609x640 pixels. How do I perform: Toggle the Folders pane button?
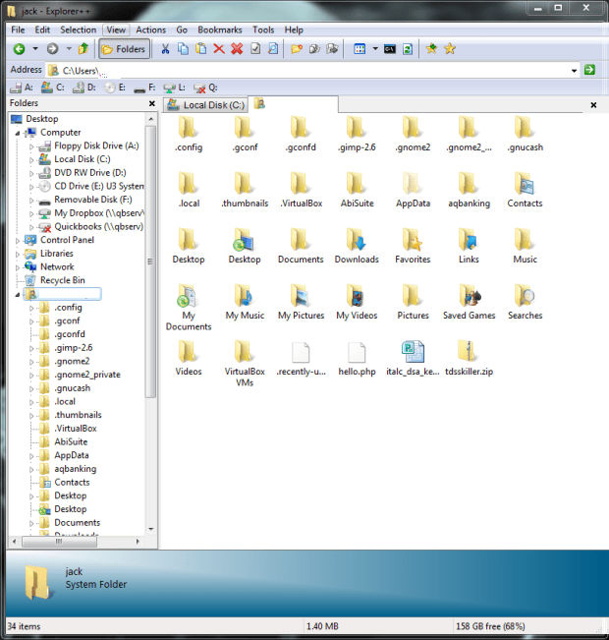pyautogui.click(x=124, y=49)
